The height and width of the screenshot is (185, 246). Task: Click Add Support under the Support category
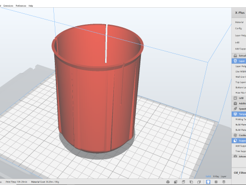(x=241, y=146)
